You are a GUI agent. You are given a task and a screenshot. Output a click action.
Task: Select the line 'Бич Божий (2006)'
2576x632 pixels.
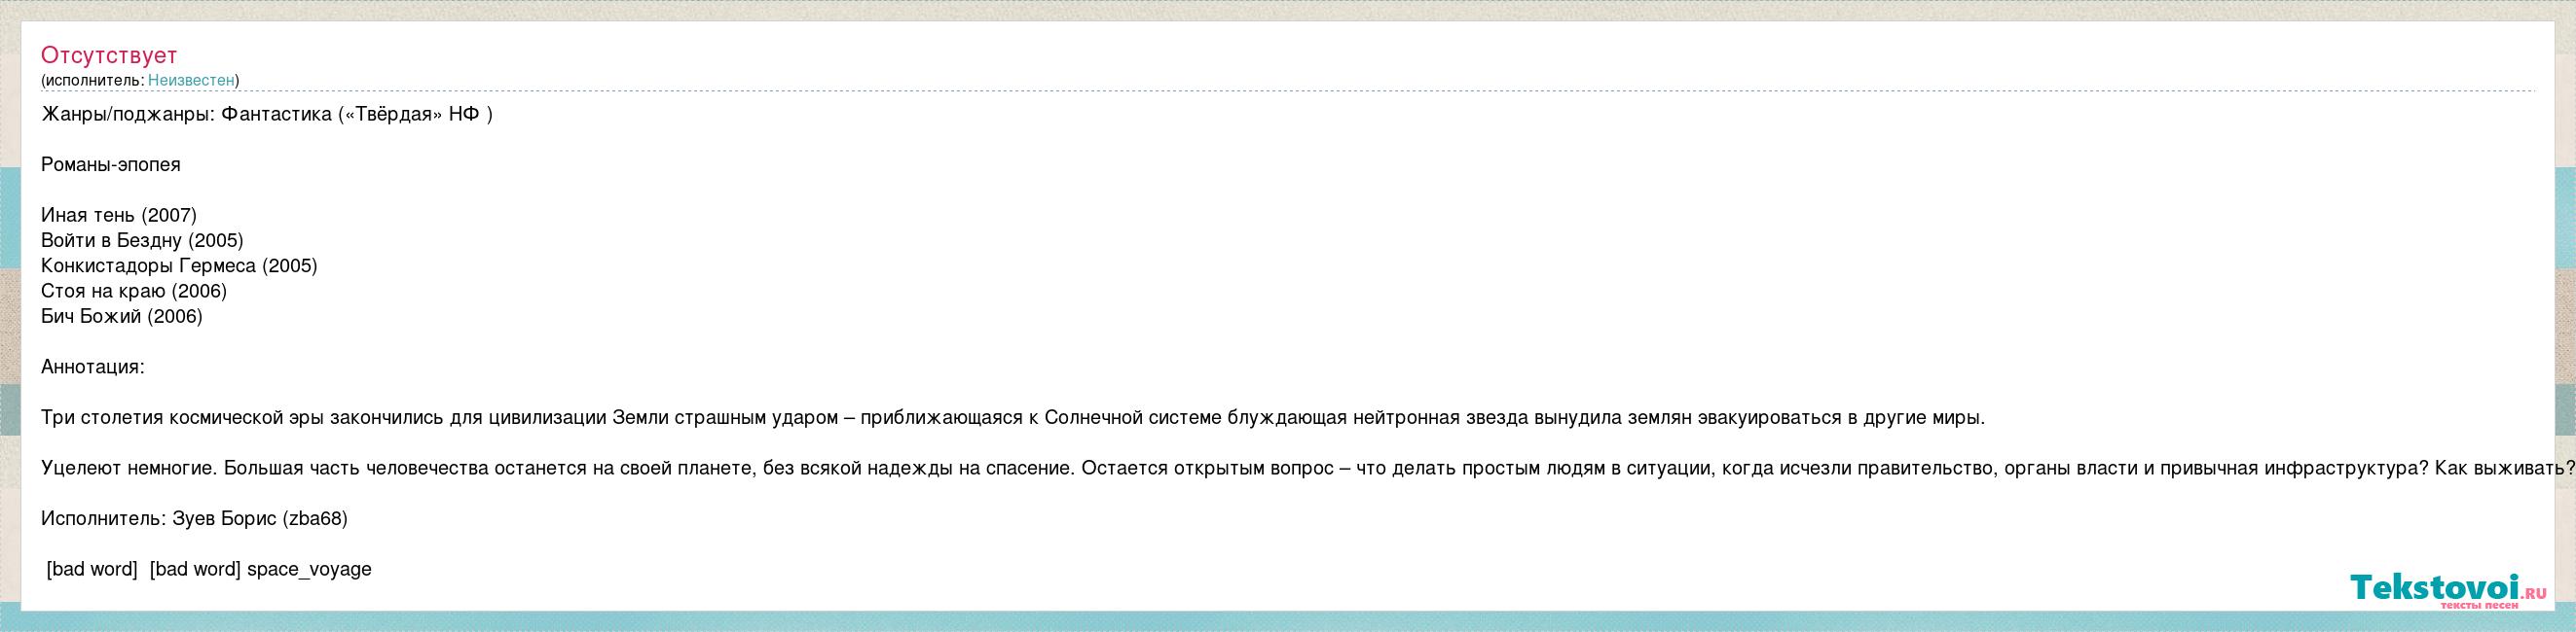[122, 317]
